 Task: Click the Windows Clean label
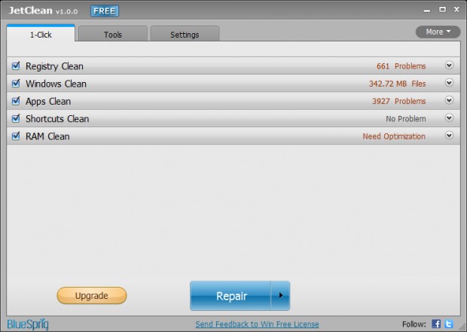point(56,84)
